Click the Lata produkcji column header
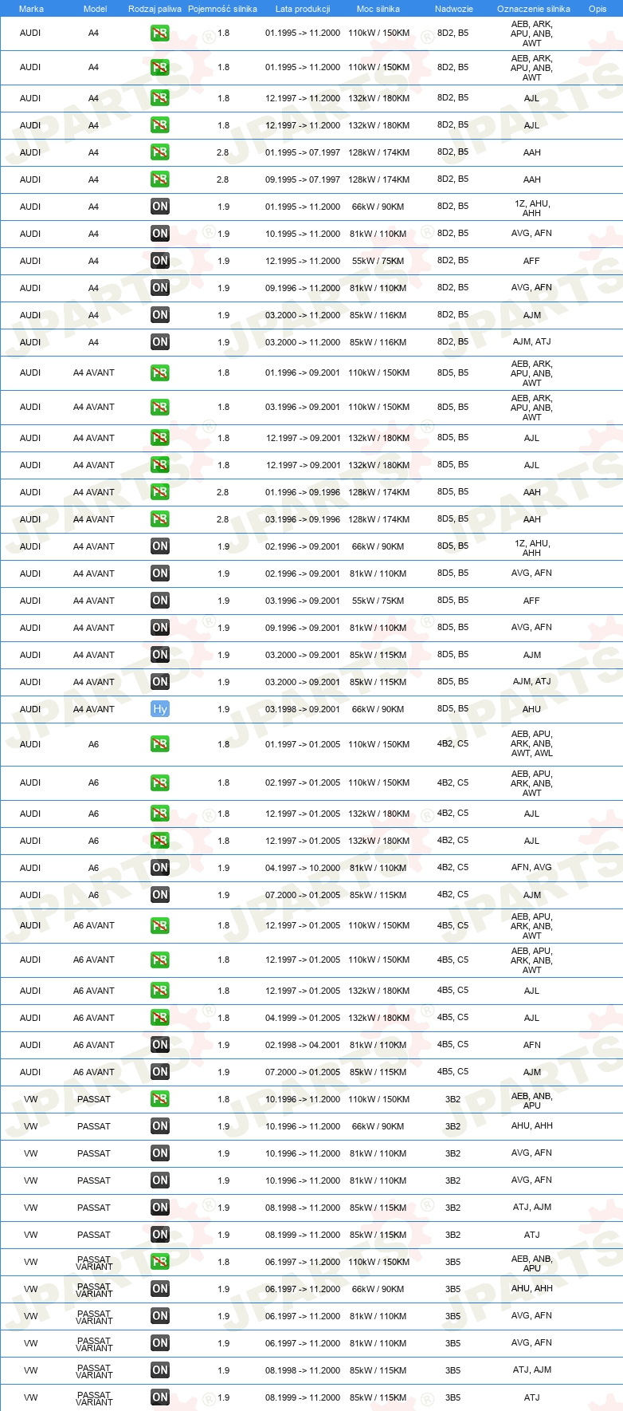Image resolution: width=623 pixels, height=1411 pixels. pyautogui.click(x=303, y=9)
